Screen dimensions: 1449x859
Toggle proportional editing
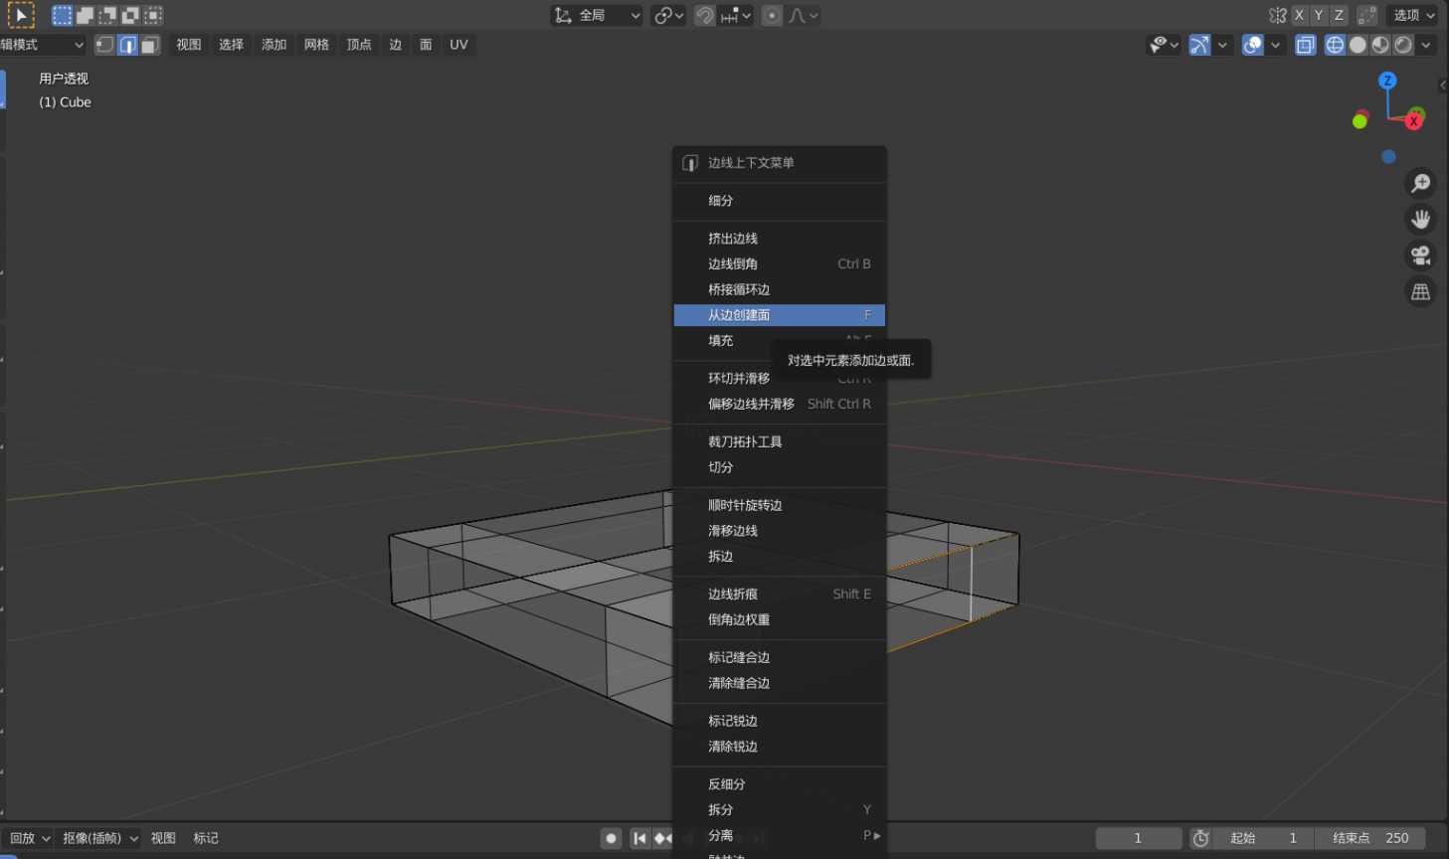pos(772,15)
